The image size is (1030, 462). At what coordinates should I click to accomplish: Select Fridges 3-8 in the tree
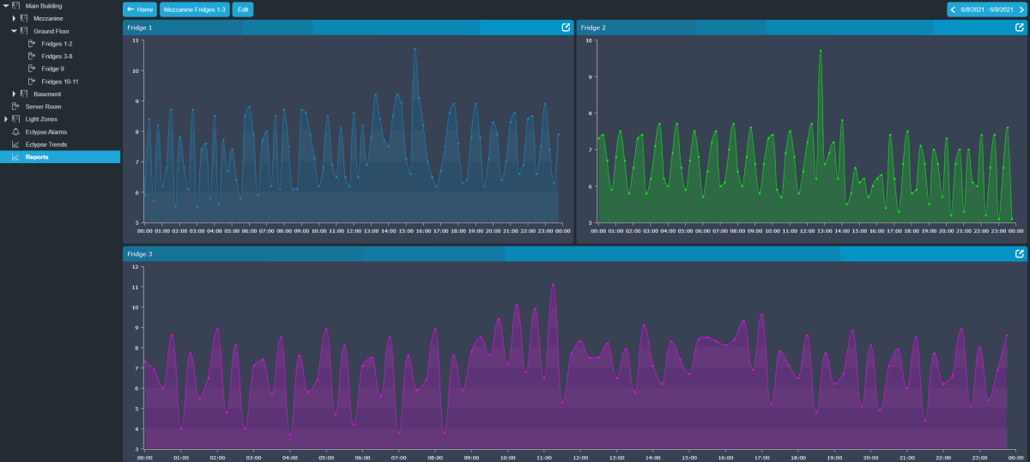click(x=57, y=56)
